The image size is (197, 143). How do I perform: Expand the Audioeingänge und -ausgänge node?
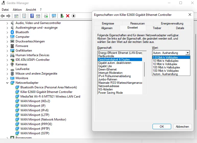[7, 28]
